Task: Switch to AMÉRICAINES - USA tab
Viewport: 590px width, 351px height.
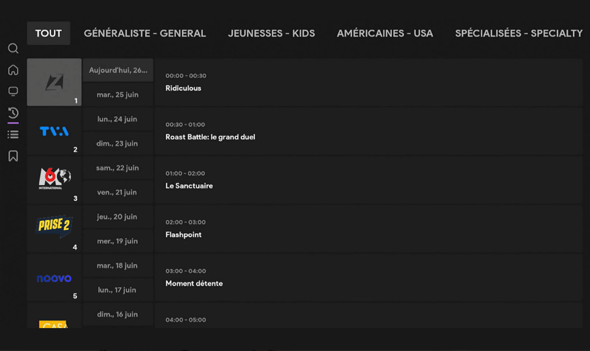Action: coord(385,33)
